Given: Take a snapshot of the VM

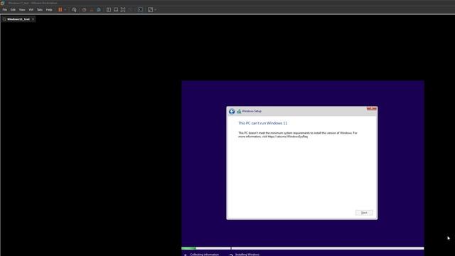Looking at the screenshot, I should 84,9.
